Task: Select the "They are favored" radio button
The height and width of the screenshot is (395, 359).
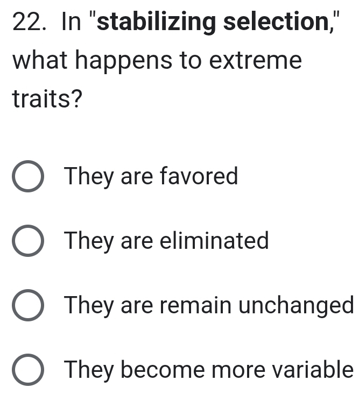Action: coord(29,177)
